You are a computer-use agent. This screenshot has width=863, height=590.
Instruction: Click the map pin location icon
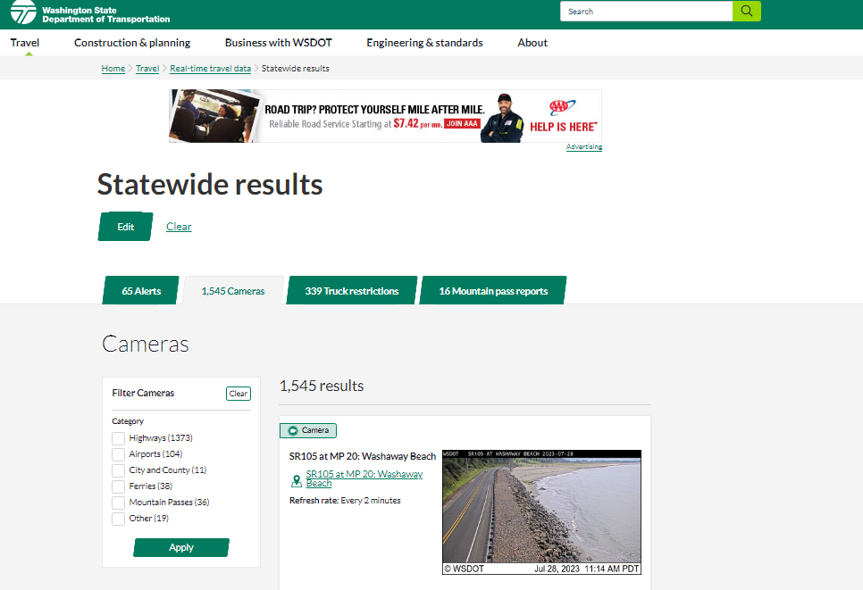click(297, 480)
